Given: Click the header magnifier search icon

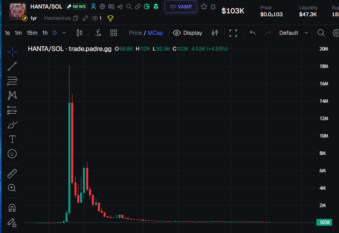Looking at the screenshot, I should pos(129,6).
